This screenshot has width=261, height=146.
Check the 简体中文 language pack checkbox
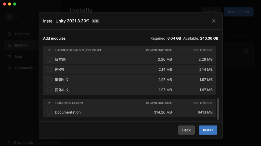[x=49, y=90]
